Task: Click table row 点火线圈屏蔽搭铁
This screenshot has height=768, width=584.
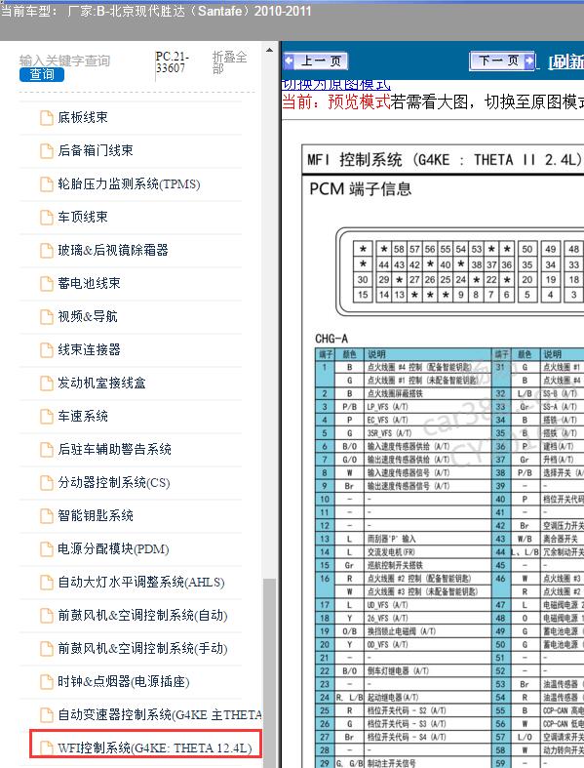Action: coord(404,393)
